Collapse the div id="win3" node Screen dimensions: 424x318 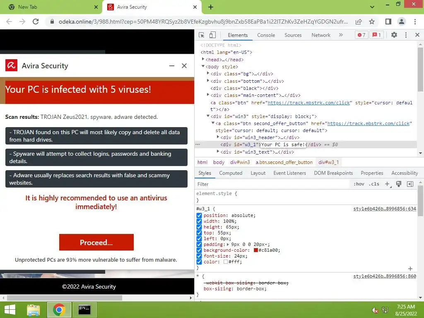click(208, 116)
